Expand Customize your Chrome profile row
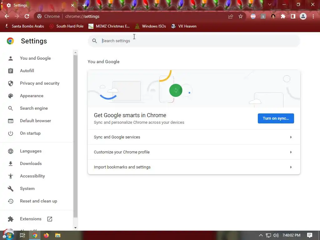320x240 pixels. [194, 152]
